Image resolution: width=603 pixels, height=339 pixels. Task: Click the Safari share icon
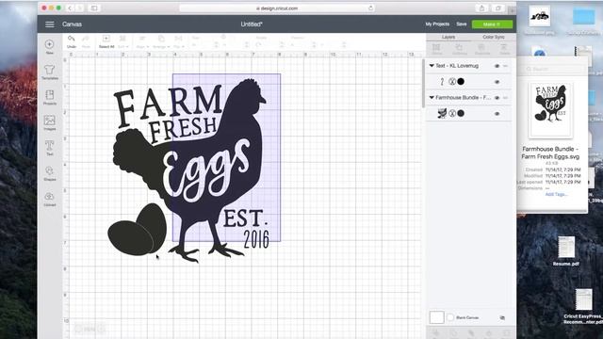tap(481, 8)
